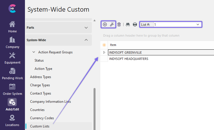
Task: Select the INDYSOFT HEADQUARTERS row
Action: [128, 59]
